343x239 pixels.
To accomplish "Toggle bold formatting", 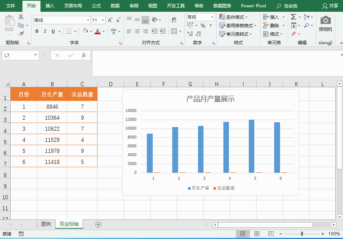I will (x=37, y=31).
